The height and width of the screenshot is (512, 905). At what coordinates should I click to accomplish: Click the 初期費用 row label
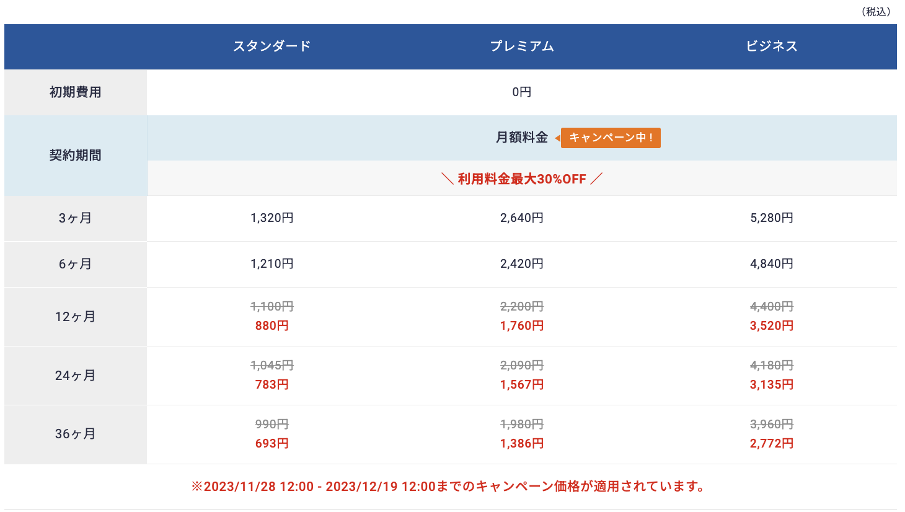[76, 92]
